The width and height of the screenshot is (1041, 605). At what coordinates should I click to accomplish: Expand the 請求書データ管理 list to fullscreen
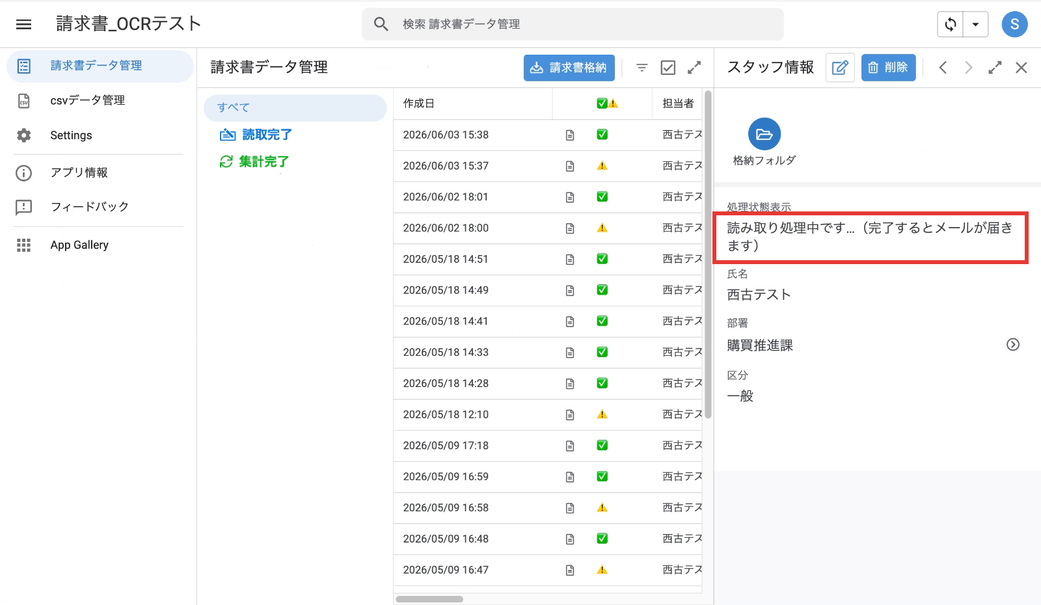pyautogui.click(x=694, y=68)
